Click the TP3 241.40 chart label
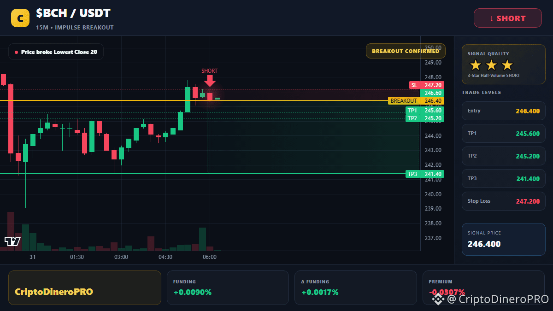The height and width of the screenshot is (311, 553). 424,174
